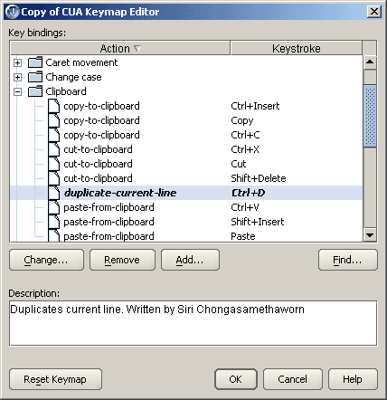Click the application icon in the title bar
The height and width of the screenshot is (400, 387).
point(13,12)
